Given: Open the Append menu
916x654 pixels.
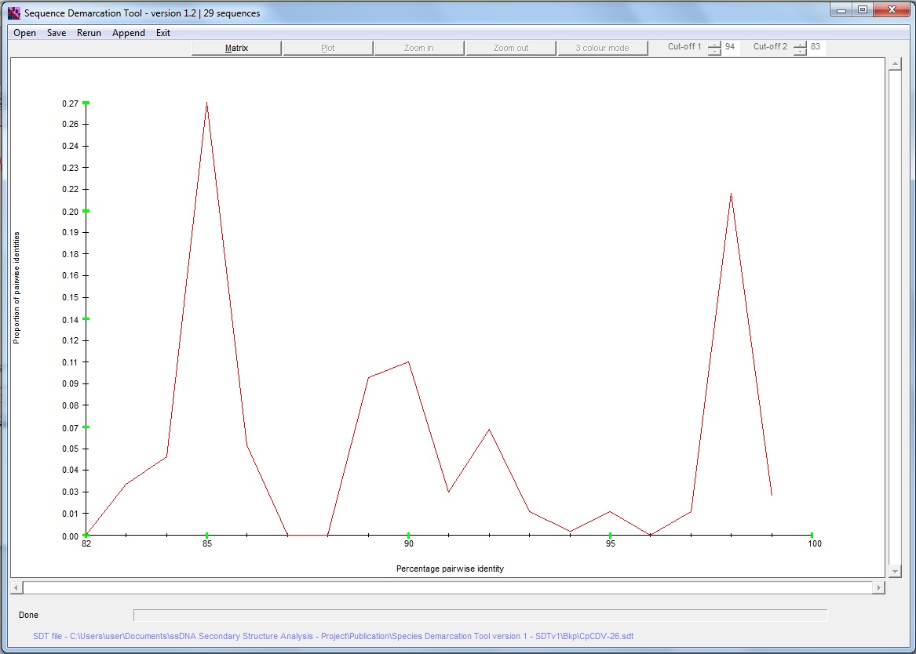Looking at the screenshot, I should click(128, 33).
